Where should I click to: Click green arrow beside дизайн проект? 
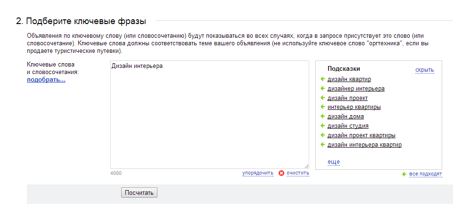coord(323,98)
